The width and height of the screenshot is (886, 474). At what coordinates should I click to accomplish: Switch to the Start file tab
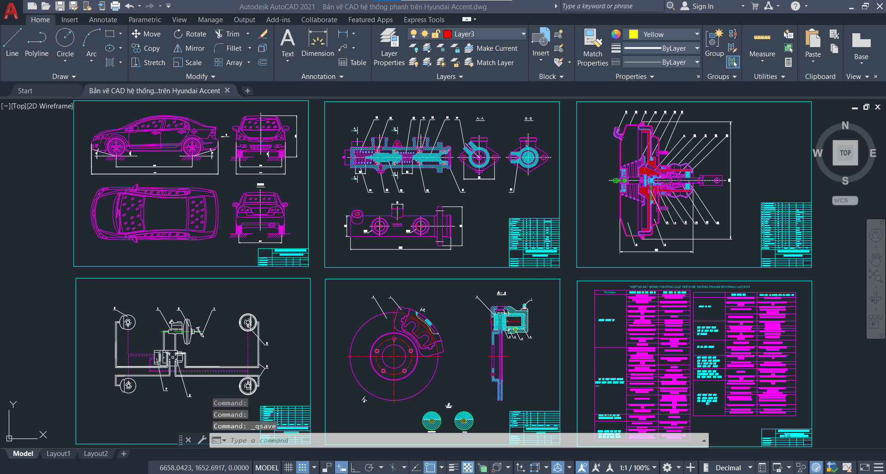(x=25, y=90)
